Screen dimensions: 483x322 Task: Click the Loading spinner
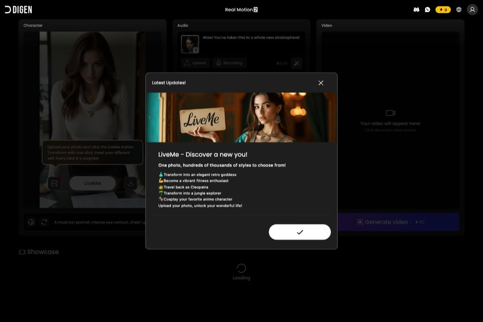pos(241,268)
